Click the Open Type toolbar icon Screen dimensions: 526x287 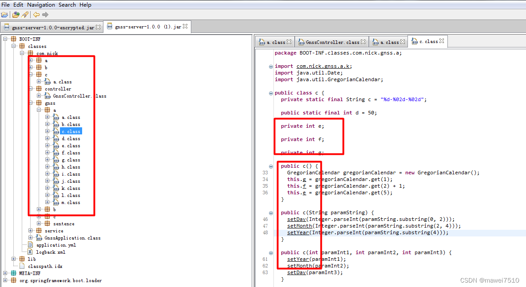(x=15, y=14)
